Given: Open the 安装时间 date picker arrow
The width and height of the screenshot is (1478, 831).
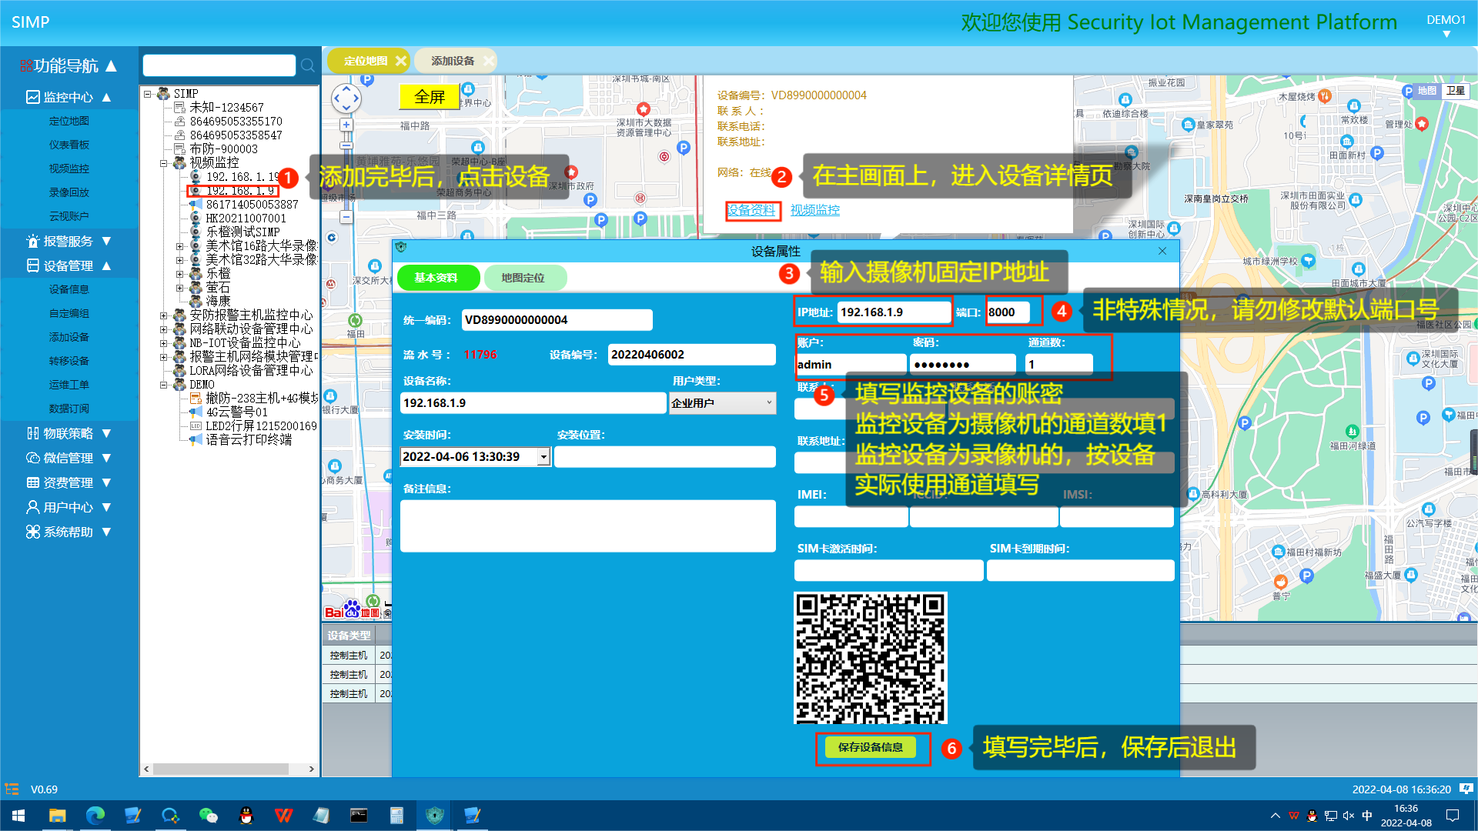Looking at the screenshot, I should pos(543,457).
